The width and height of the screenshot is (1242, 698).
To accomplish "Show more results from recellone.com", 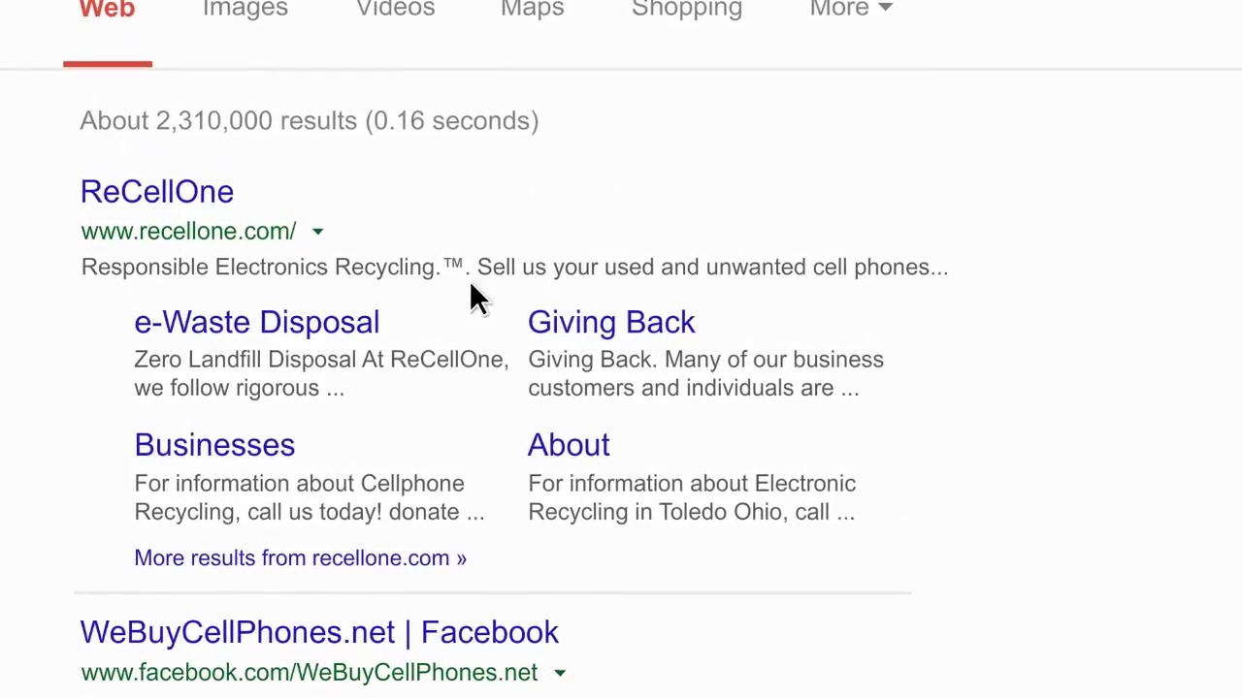I will tap(300, 558).
